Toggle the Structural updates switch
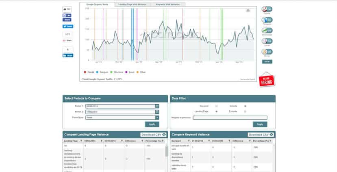This screenshot has height=172, width=337. 267,30
